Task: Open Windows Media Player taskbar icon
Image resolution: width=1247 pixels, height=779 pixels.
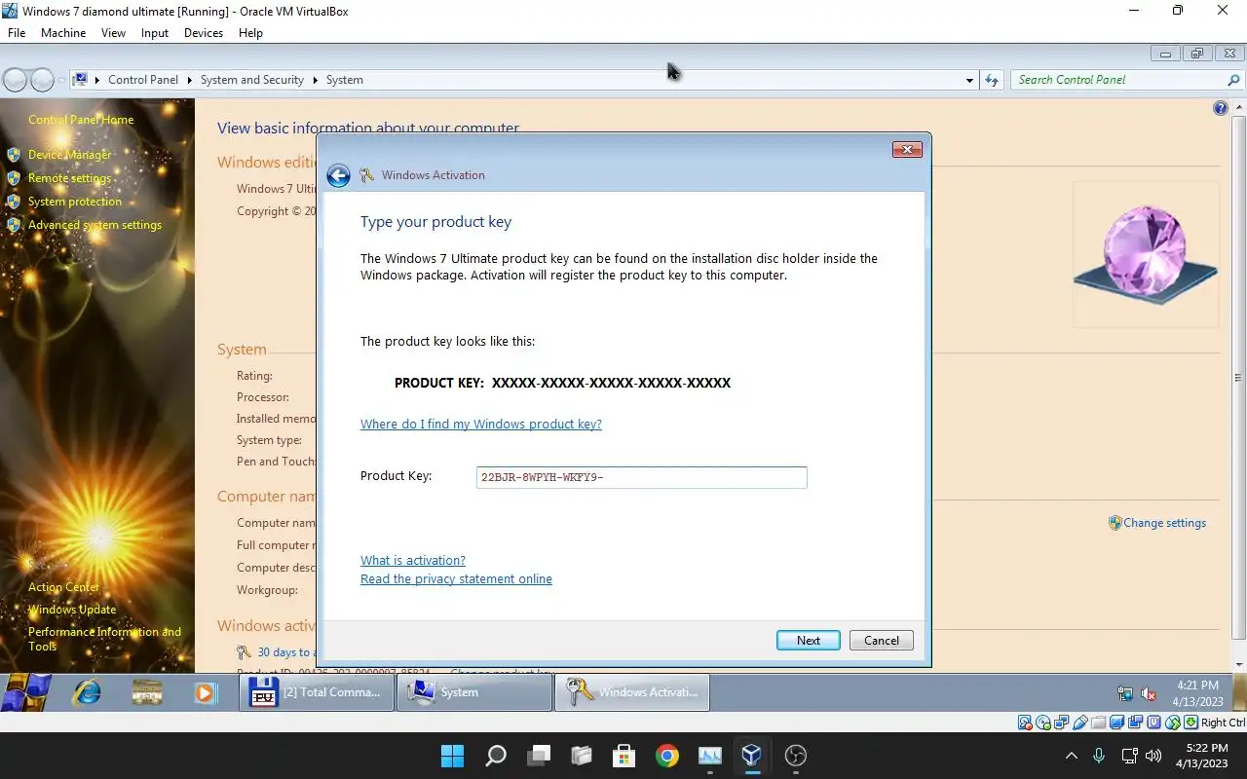Action: click(205, 692)
